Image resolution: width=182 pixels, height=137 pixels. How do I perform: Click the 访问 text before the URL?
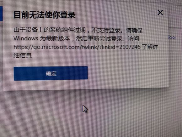click(133, 38)
